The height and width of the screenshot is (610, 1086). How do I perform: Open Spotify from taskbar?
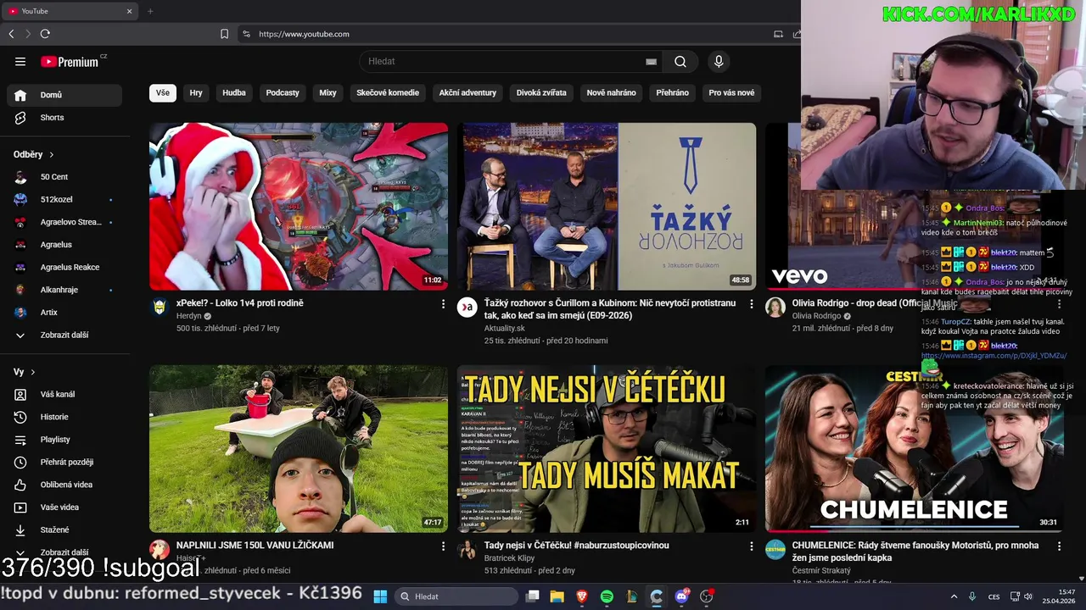(607, 596)
